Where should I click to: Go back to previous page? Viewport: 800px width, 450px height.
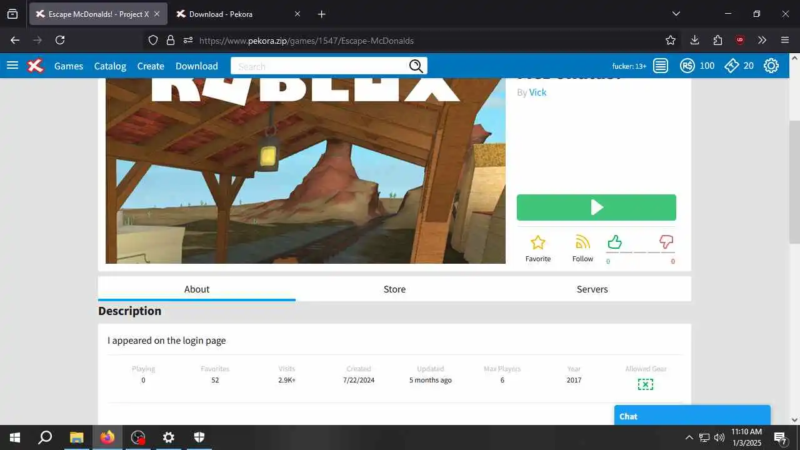pyautogui.click(x=15, y=40)
